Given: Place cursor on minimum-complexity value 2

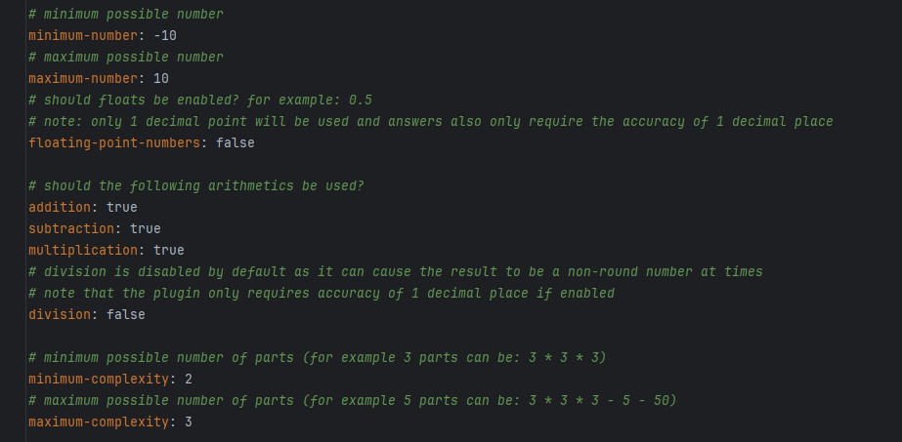Looking at the screenshot, I should coord(189,379).
